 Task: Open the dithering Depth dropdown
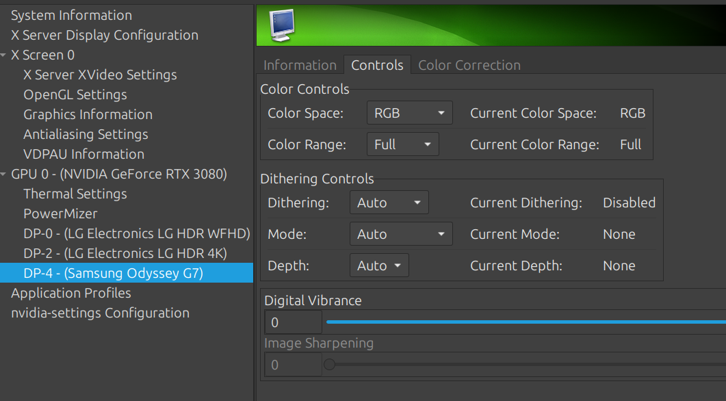click(x=379, y=266)
